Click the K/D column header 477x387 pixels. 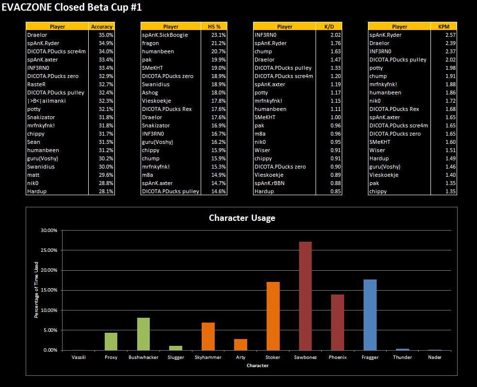tap(329, 27)
